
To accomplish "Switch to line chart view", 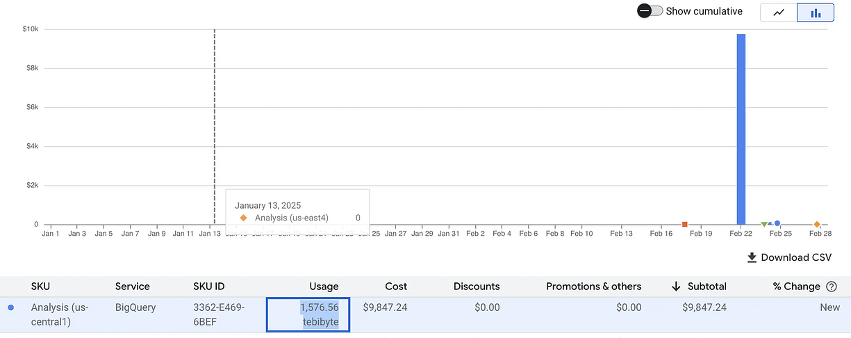I will (779, 13).
